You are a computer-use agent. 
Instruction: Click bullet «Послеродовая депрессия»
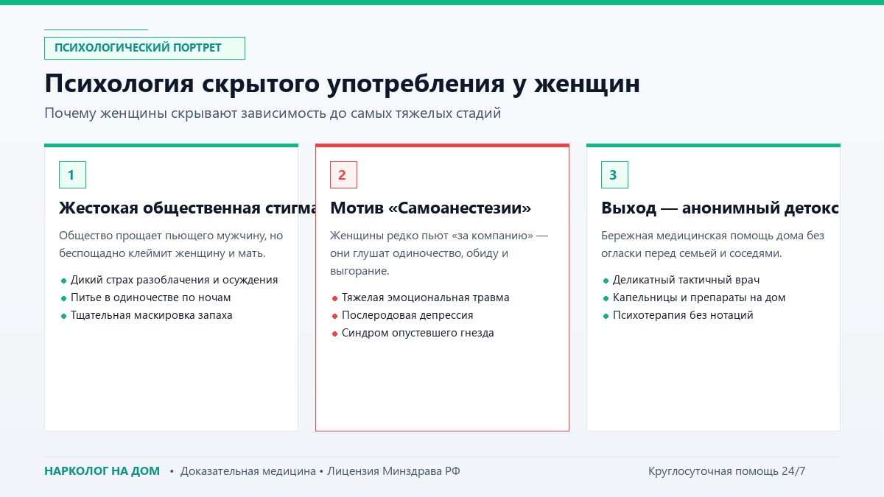point(401,315)
